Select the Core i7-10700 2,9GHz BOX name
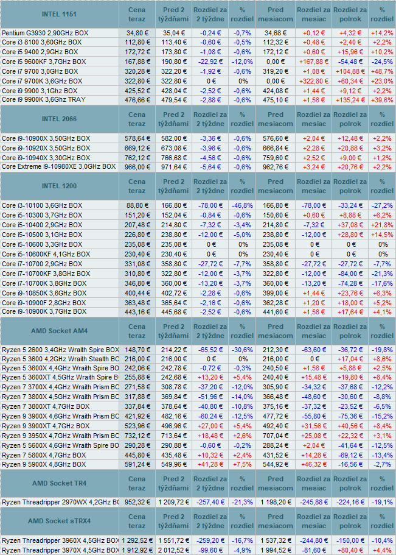The height and width of the screenshot is (555, 396). 42,264
